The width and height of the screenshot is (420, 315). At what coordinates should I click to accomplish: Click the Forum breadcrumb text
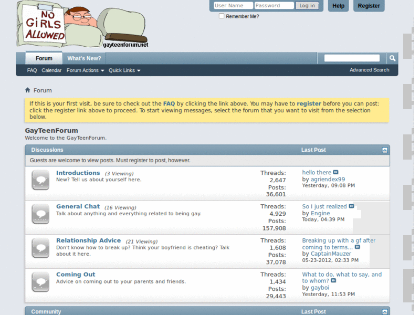(43, 90)
